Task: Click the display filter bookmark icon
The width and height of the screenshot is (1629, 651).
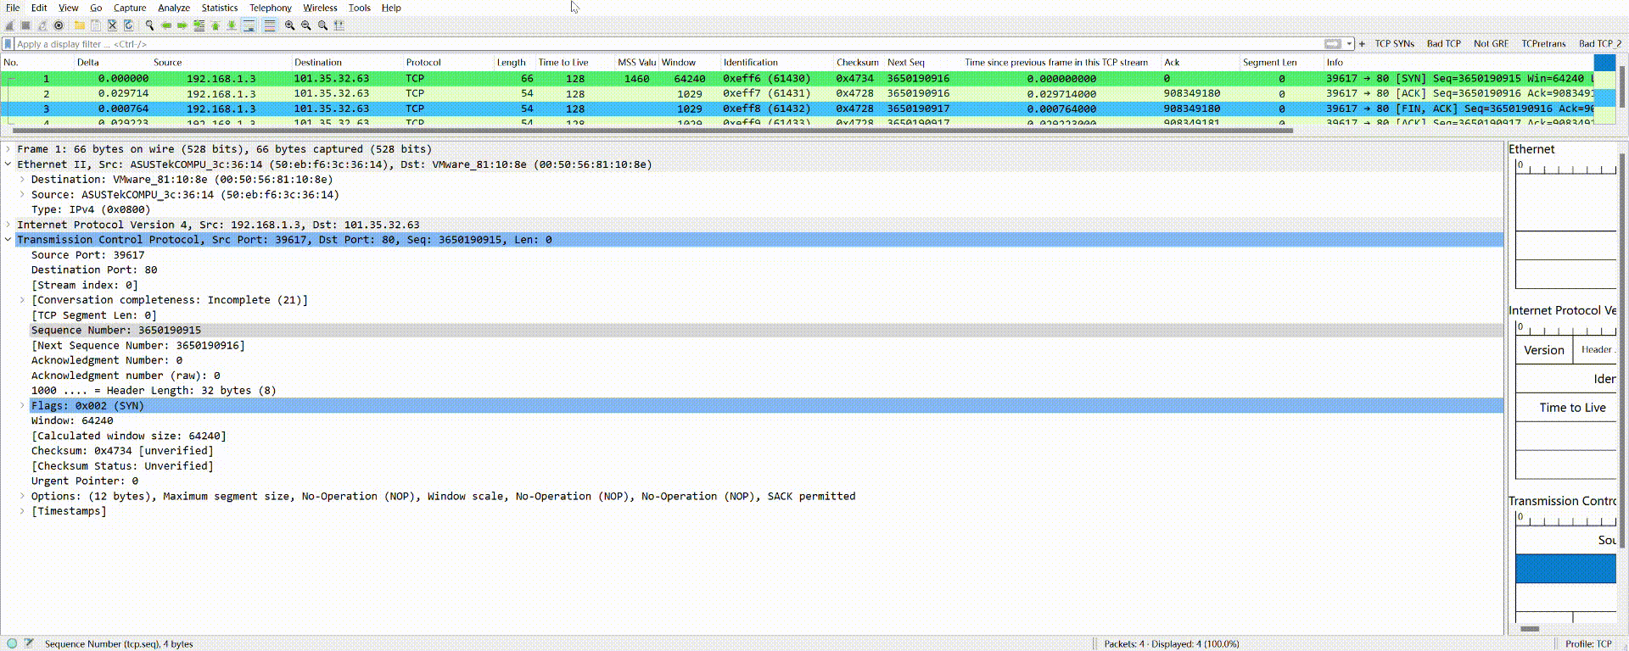Action: (x=8, y=44)
